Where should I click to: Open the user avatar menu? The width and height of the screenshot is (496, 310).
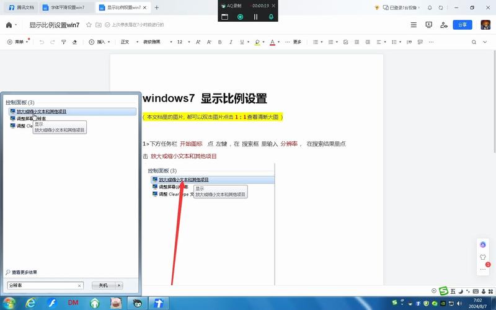(x=485, y=25)
